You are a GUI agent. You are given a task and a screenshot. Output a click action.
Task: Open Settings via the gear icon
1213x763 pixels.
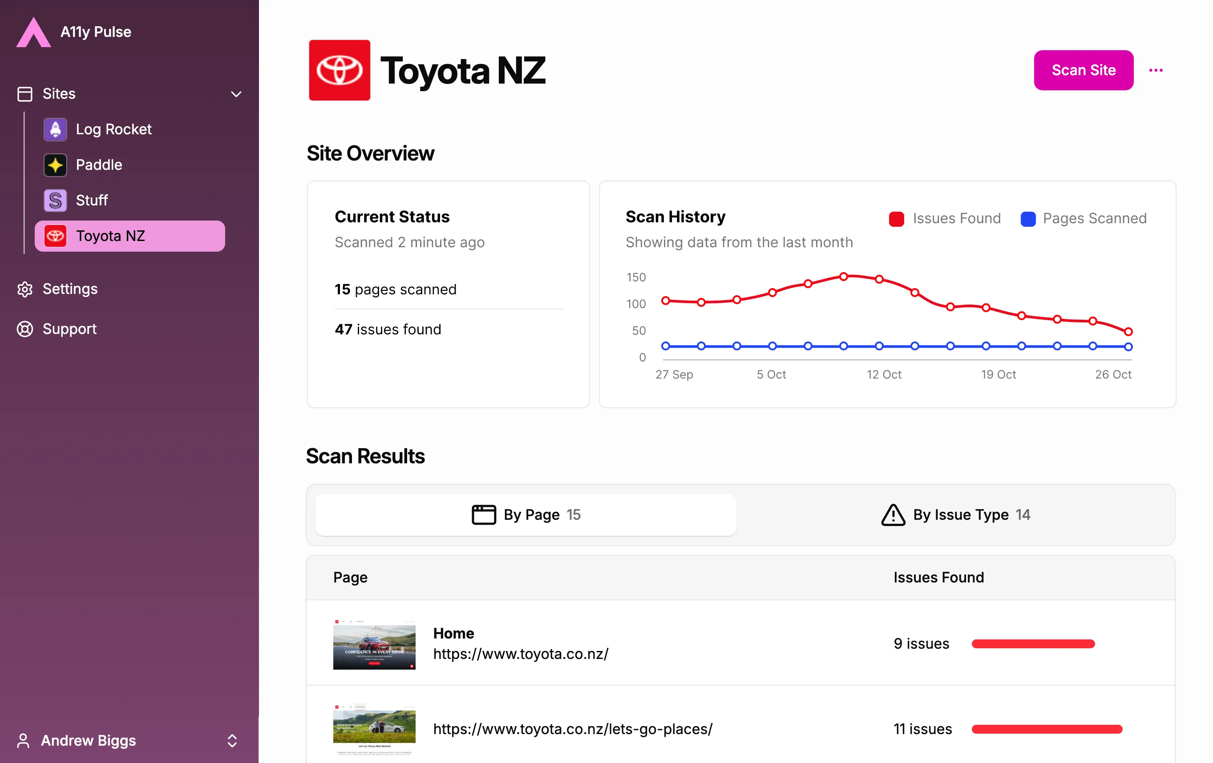click(24, 289)
